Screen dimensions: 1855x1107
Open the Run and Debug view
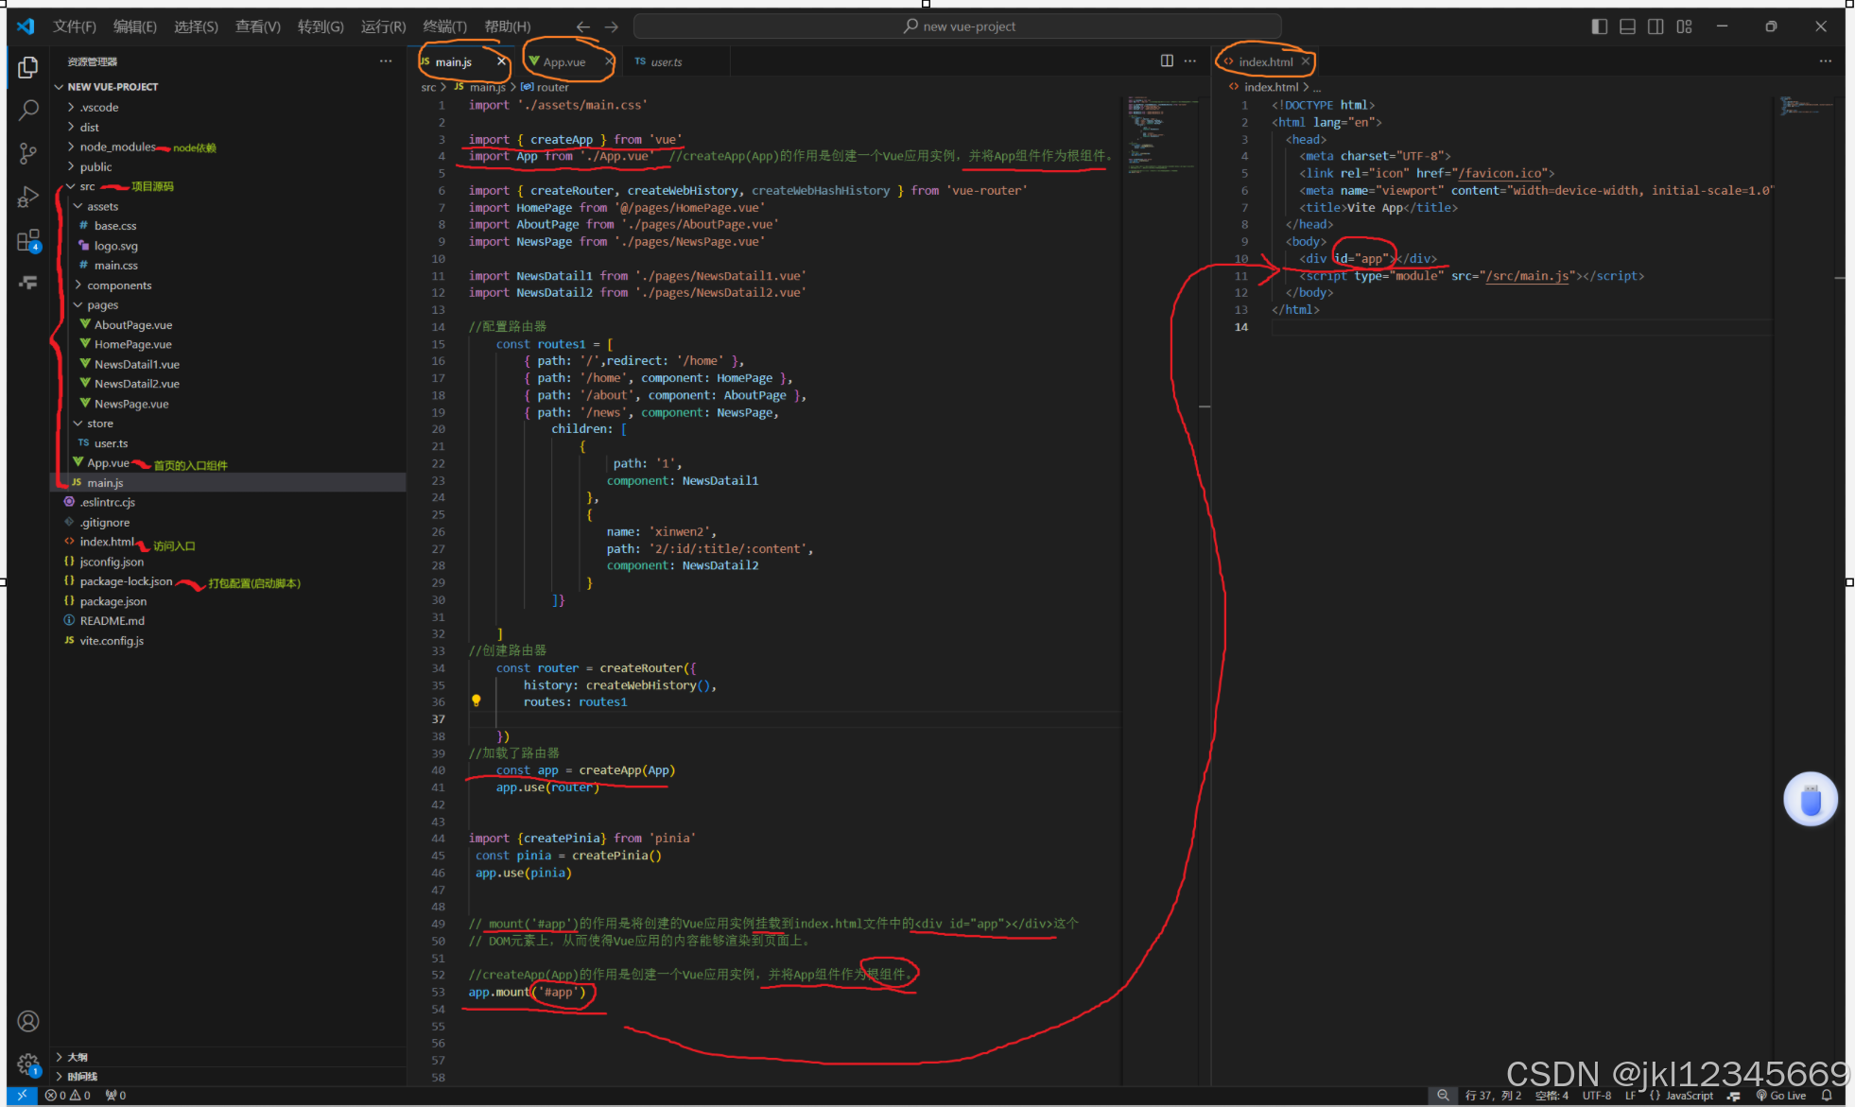point(28,197)
